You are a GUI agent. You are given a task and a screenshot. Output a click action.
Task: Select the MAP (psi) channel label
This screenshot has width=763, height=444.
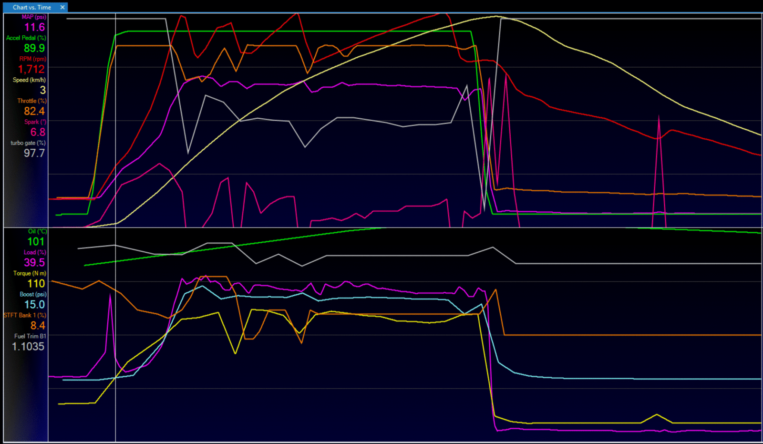coord(34,17)
